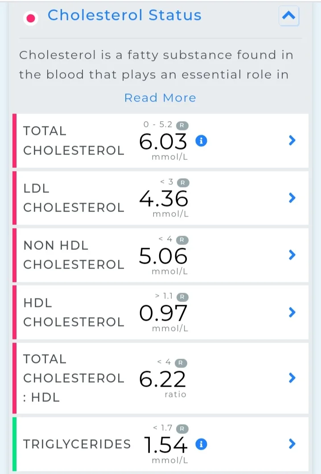
Task: Click info icon next to Triglycerides value
Action: [x=201, y=444]
